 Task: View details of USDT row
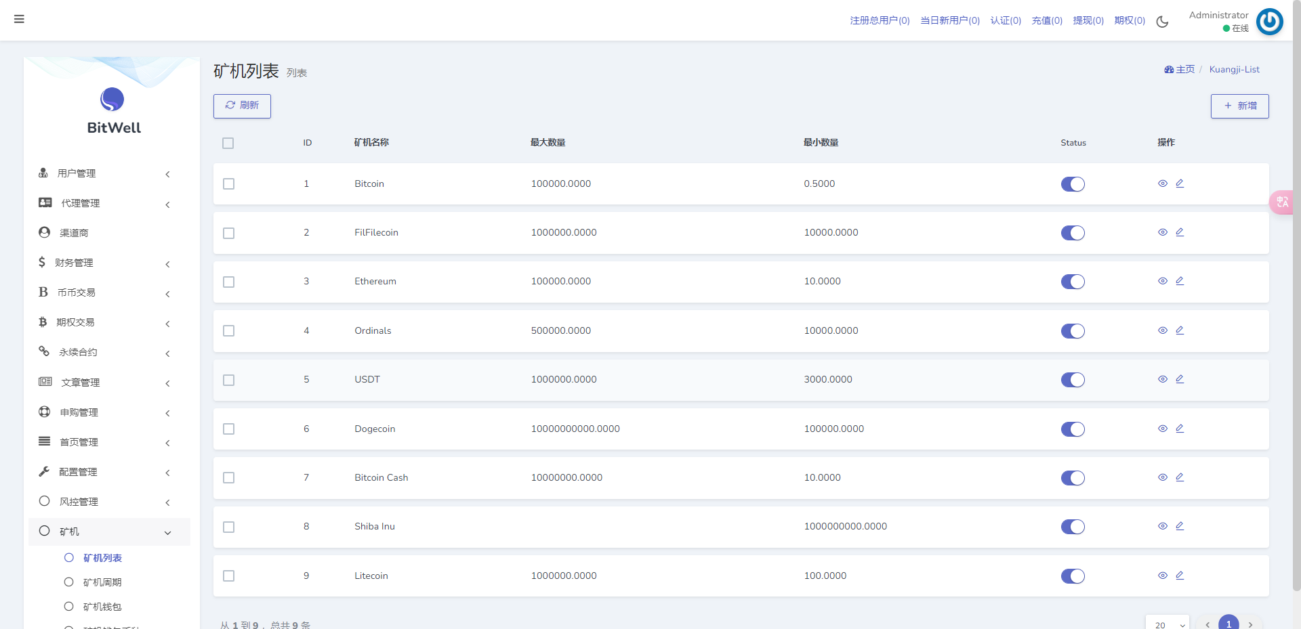click(x=1163, y=379)
